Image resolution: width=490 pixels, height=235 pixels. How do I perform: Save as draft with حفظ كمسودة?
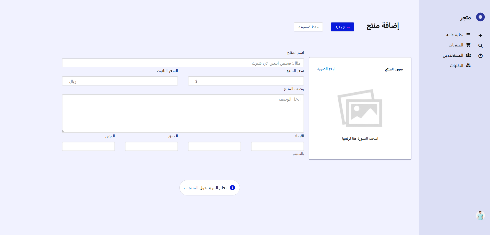(x=308, y=27)
